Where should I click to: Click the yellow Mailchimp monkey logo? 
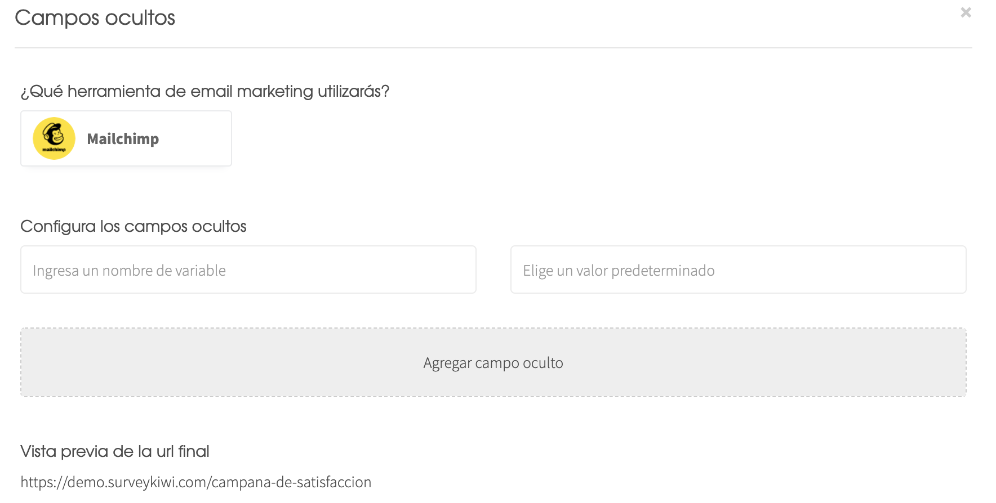click(54, 138)
